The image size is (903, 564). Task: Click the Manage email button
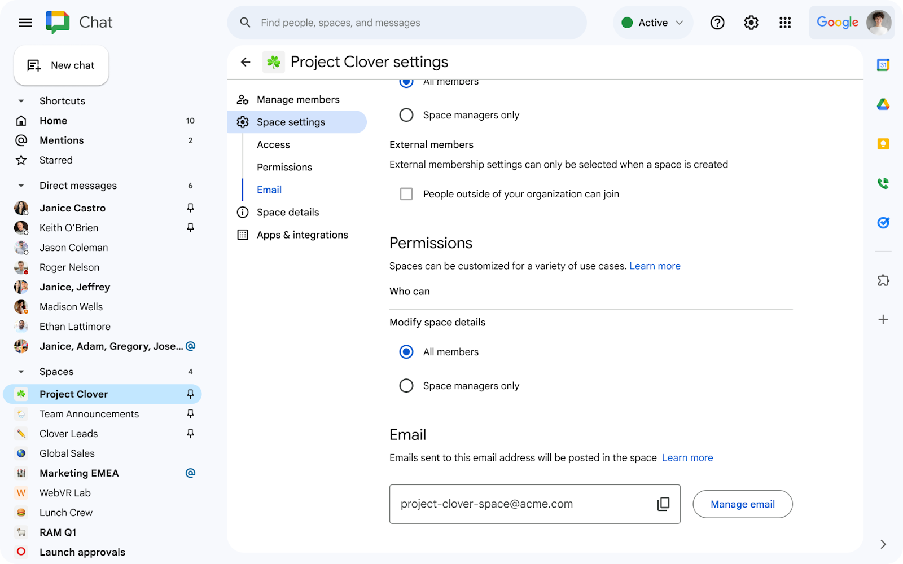tap(742, 504)
